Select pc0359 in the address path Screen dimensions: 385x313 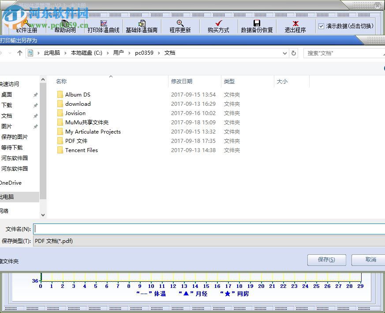[x=144, y=53]
